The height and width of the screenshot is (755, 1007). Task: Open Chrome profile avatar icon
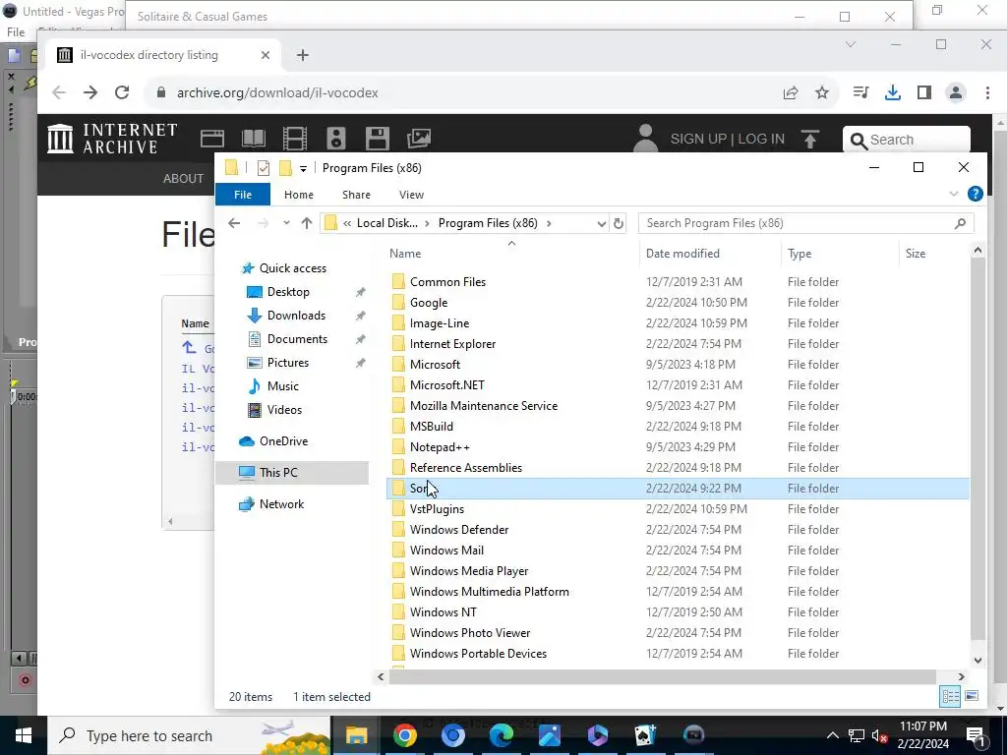click(956, 92)
